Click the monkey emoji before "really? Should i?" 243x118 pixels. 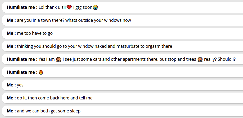(x=200, y=59)
